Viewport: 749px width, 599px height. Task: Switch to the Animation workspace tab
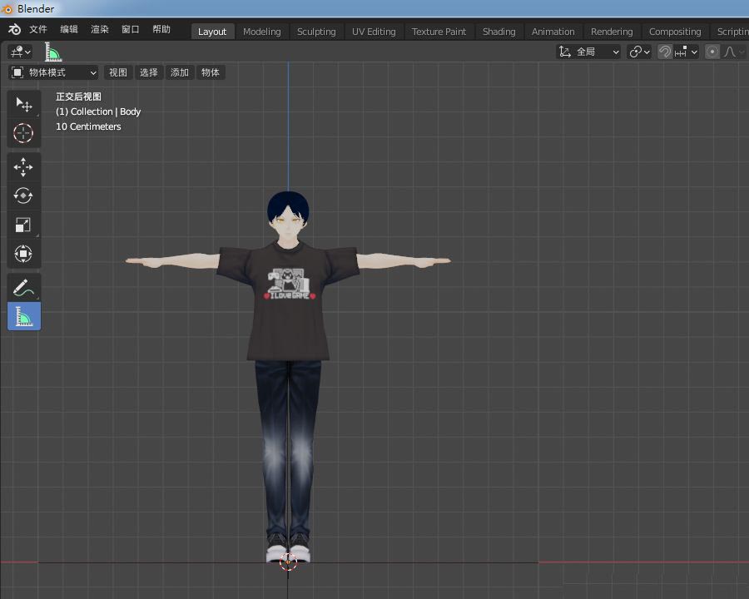click(553, 32)
